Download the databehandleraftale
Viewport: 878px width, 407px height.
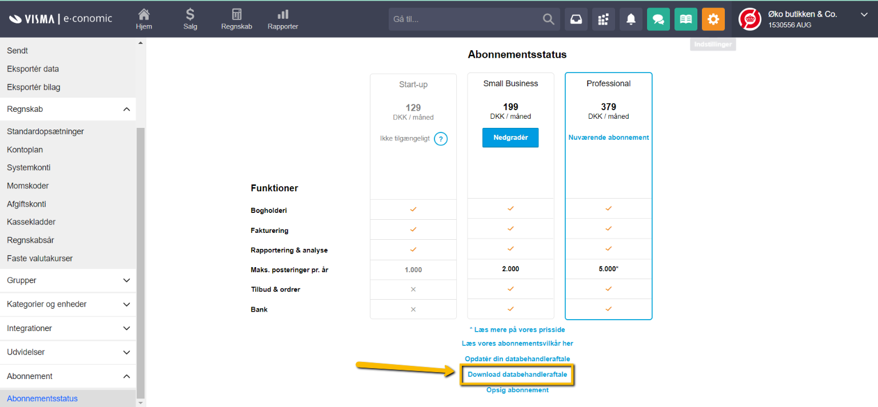coord(517,374)
